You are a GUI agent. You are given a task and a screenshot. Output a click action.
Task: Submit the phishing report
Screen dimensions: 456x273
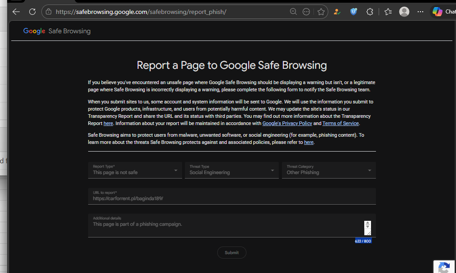point(232,253)
